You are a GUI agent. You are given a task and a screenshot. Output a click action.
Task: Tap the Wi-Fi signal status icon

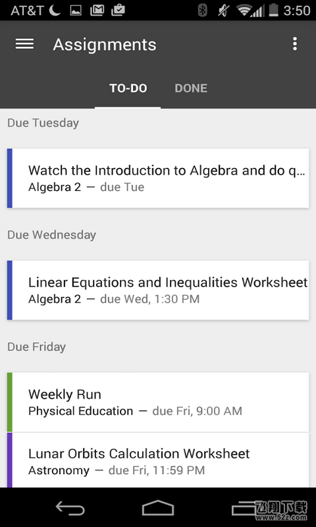tap(244, 11)
